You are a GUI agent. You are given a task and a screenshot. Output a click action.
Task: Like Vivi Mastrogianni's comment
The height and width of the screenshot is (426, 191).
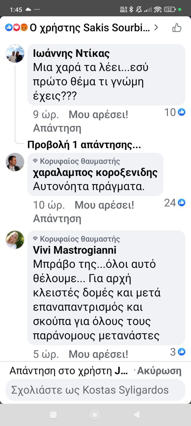coord(98,354)
